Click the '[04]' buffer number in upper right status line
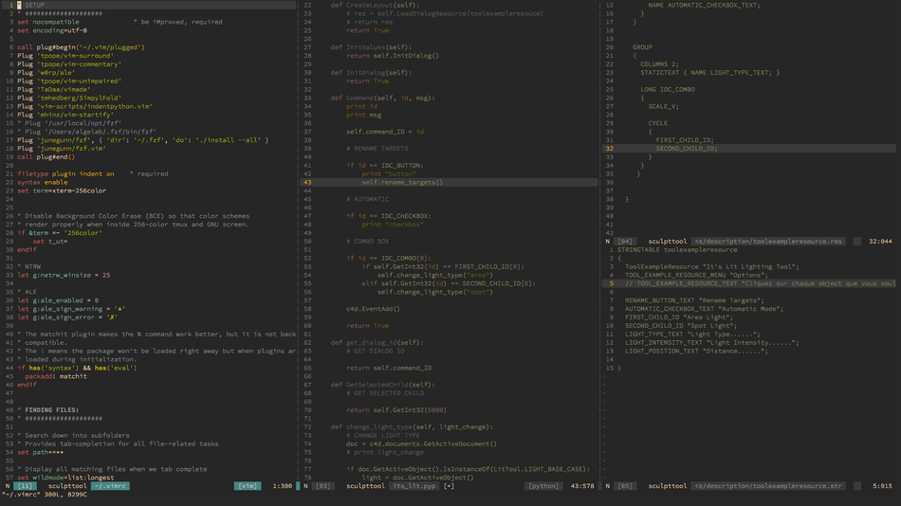The width and height of the screenshot is (901, 506). [625, 242]
